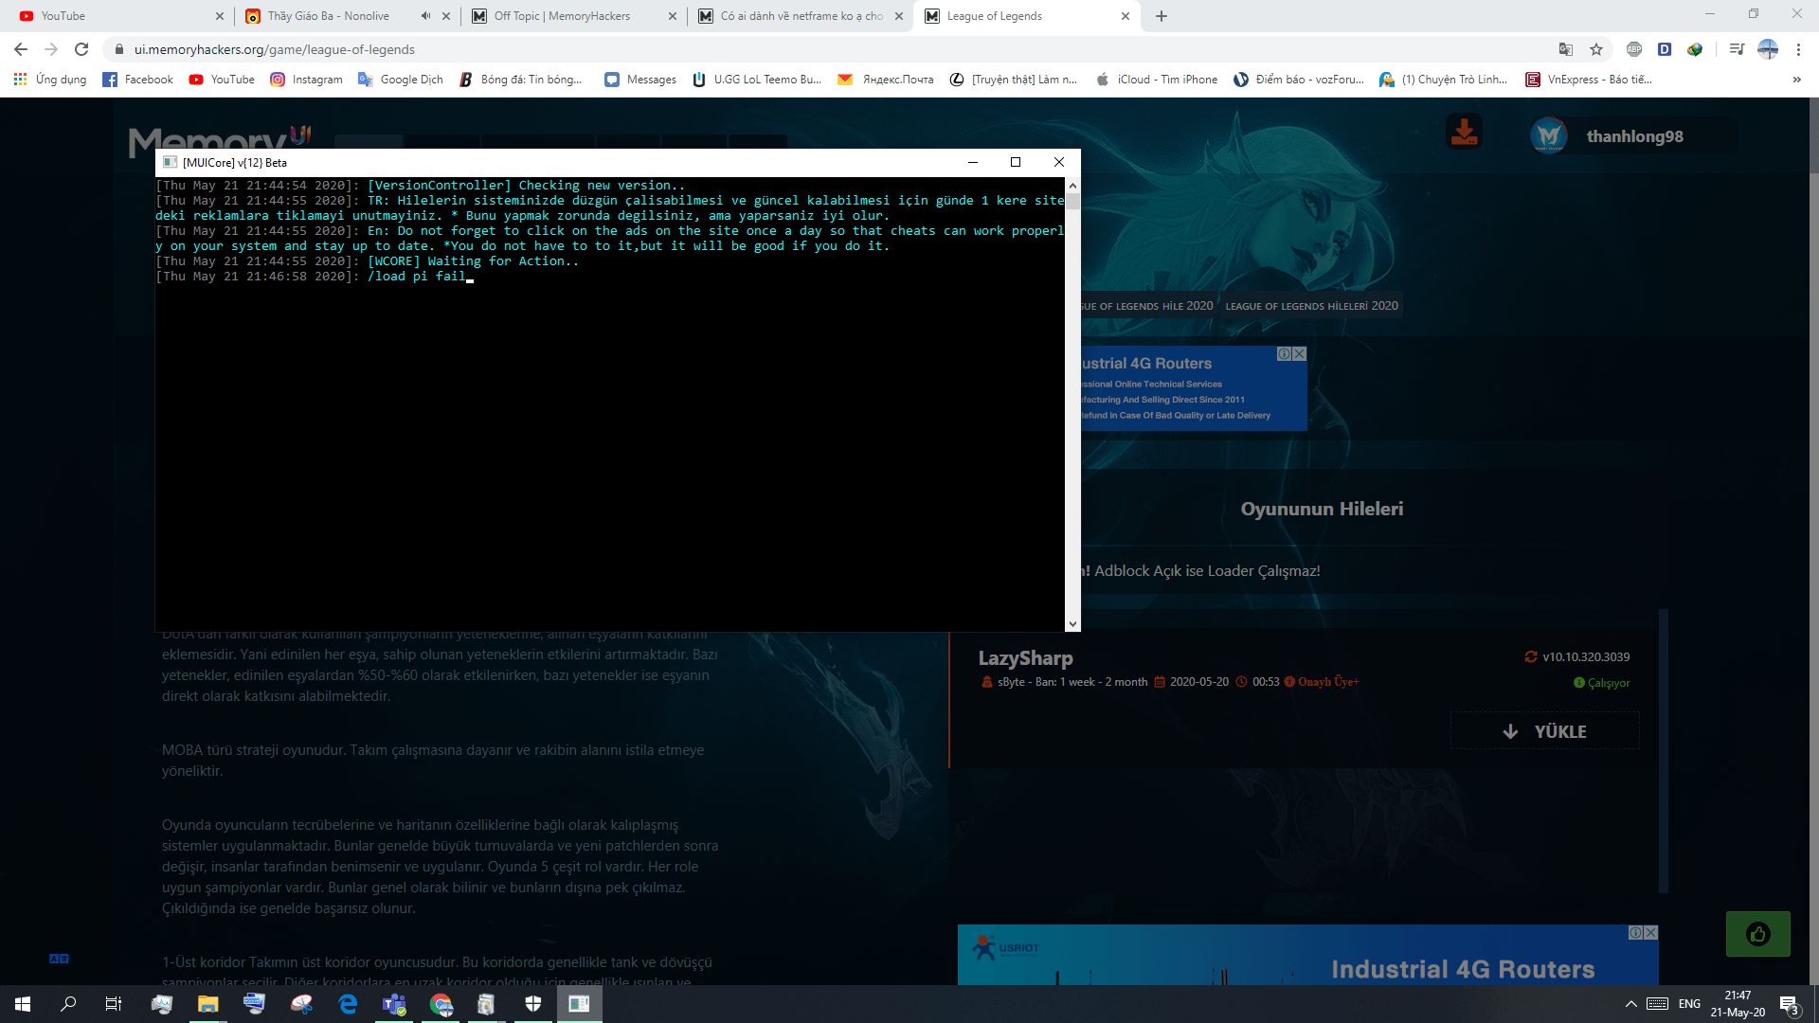The image size is (1819, 1023).
Task: Switch to the Off Topic | MemoryHackers tab
Action: 573,16
